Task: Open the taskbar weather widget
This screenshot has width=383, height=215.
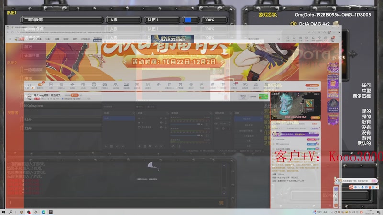Action: [x=320, y=212]
